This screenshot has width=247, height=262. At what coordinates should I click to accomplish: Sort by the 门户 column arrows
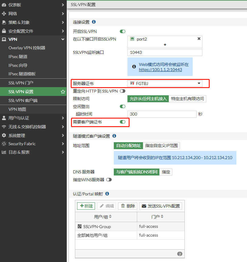(x=162, y=217)
